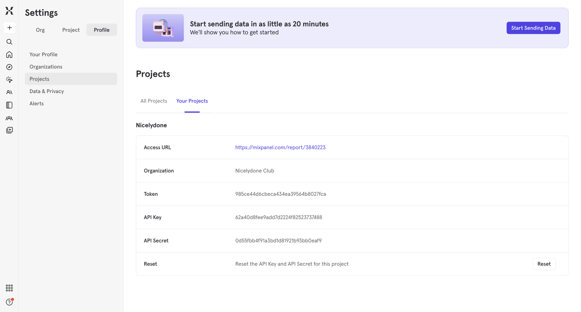The image size is (581, 312).
Task: Click the API Secret row label
Action: click(156, 241)
